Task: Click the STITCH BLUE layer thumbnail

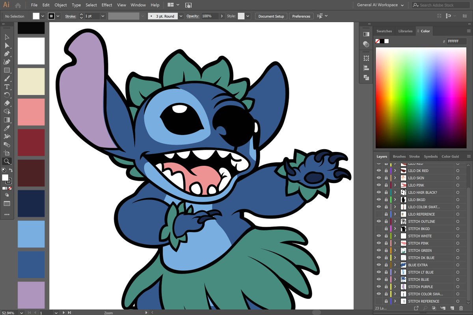Action: coord(403,280)
